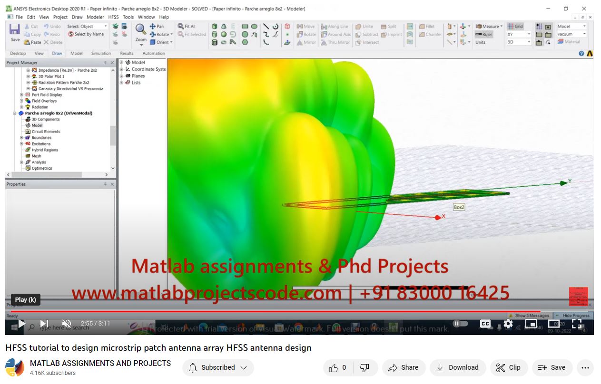Click the Share button
The width and height of the screenshot is (601, 384).
pos(403,367)
